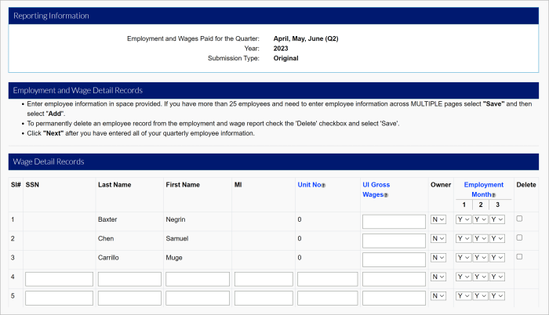Click the help icon next to Unit No
Image resolution: width=549 pixels, height=315 pixels.
coord(324,186)
